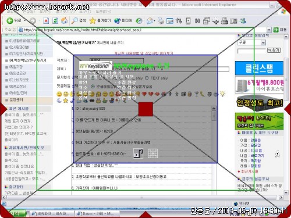The image size is (291, 218).
Task: Click the Stop loading icon with red X
Action: click(x=46, y=20)
